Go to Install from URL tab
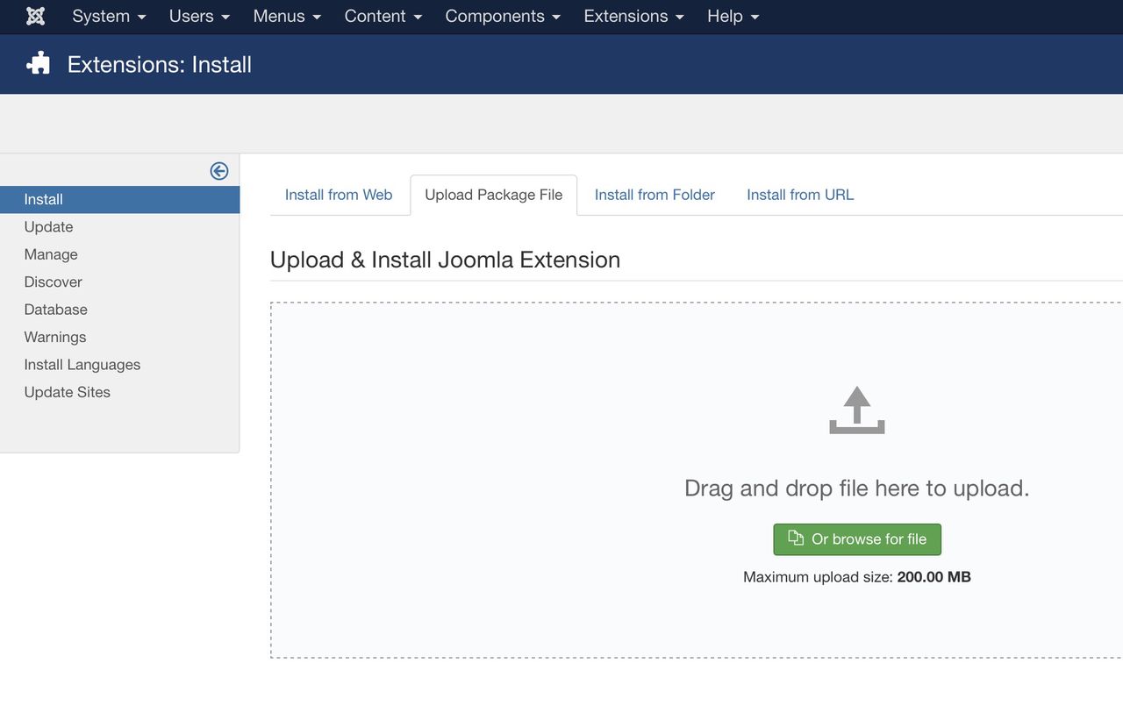Screen dimensions: 1123x706 [x=800, y=195]
